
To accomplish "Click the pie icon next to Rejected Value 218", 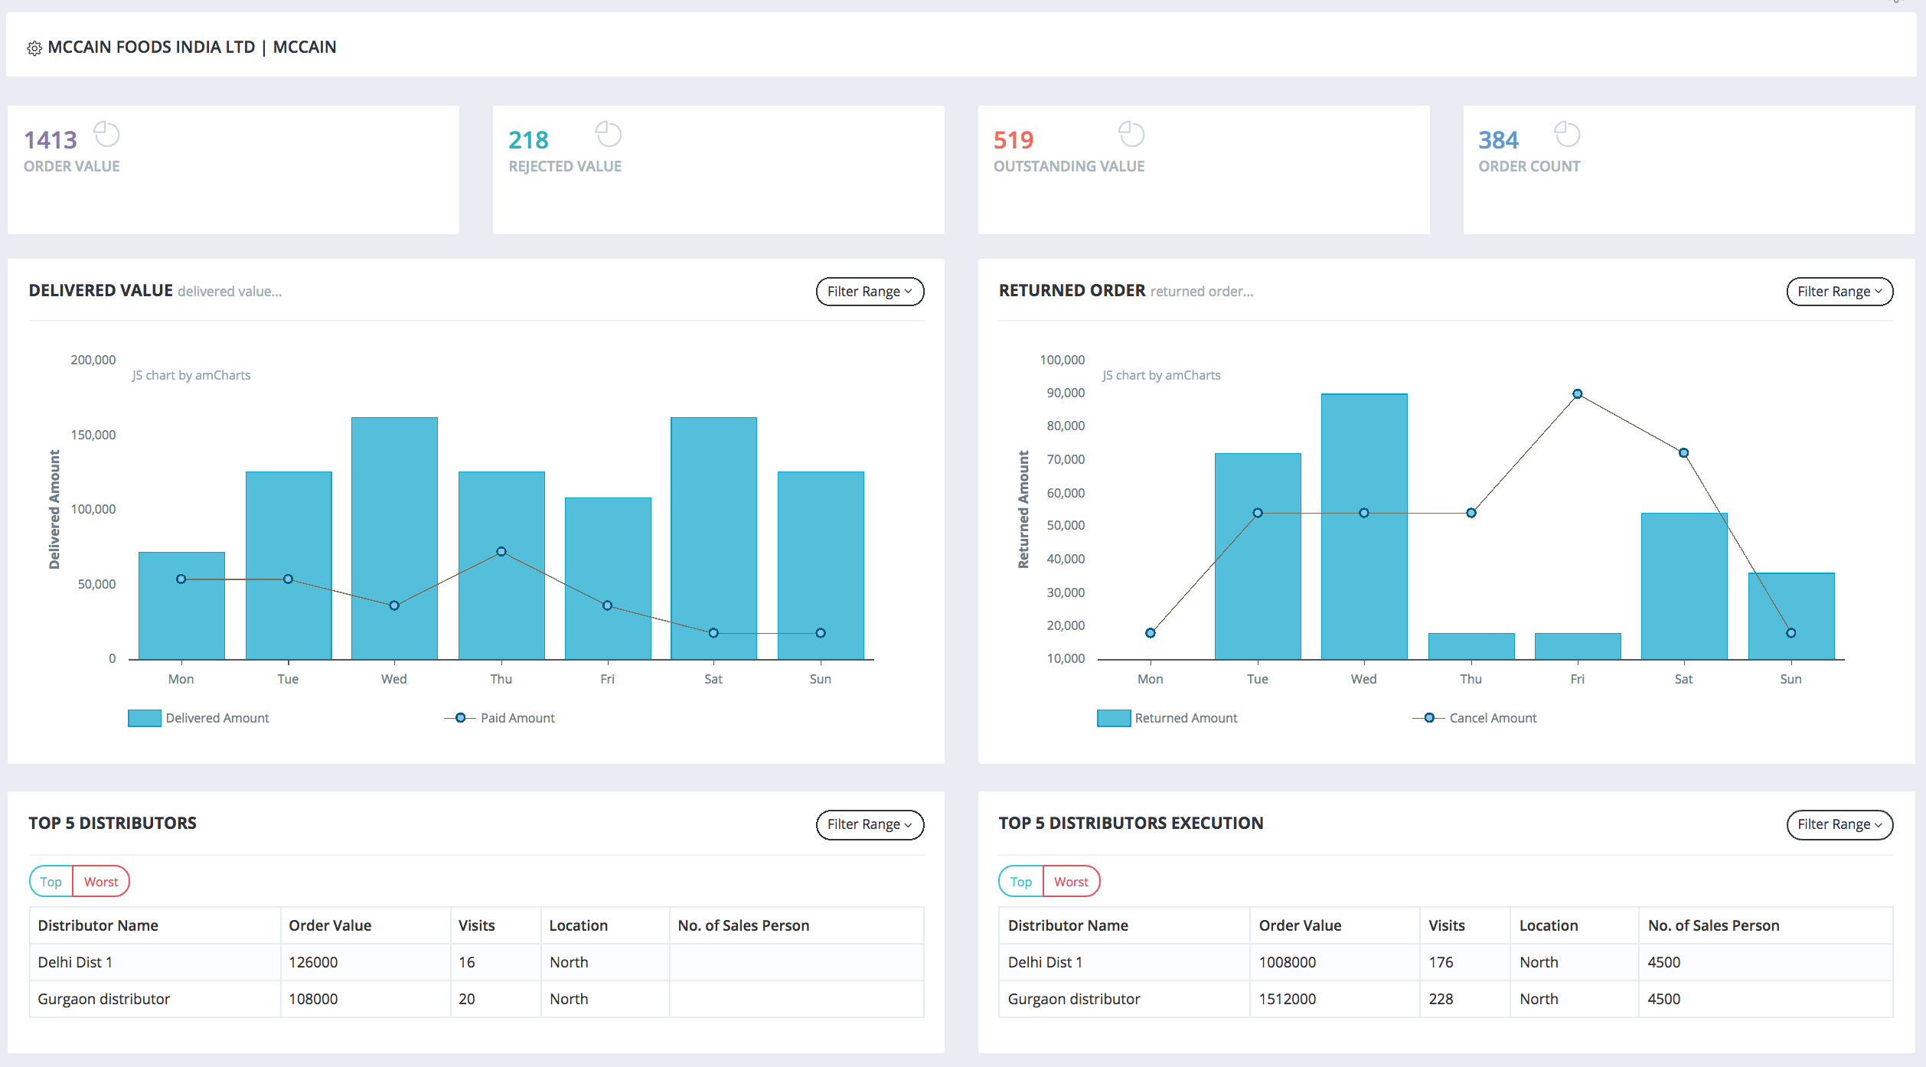I will 609,134.
